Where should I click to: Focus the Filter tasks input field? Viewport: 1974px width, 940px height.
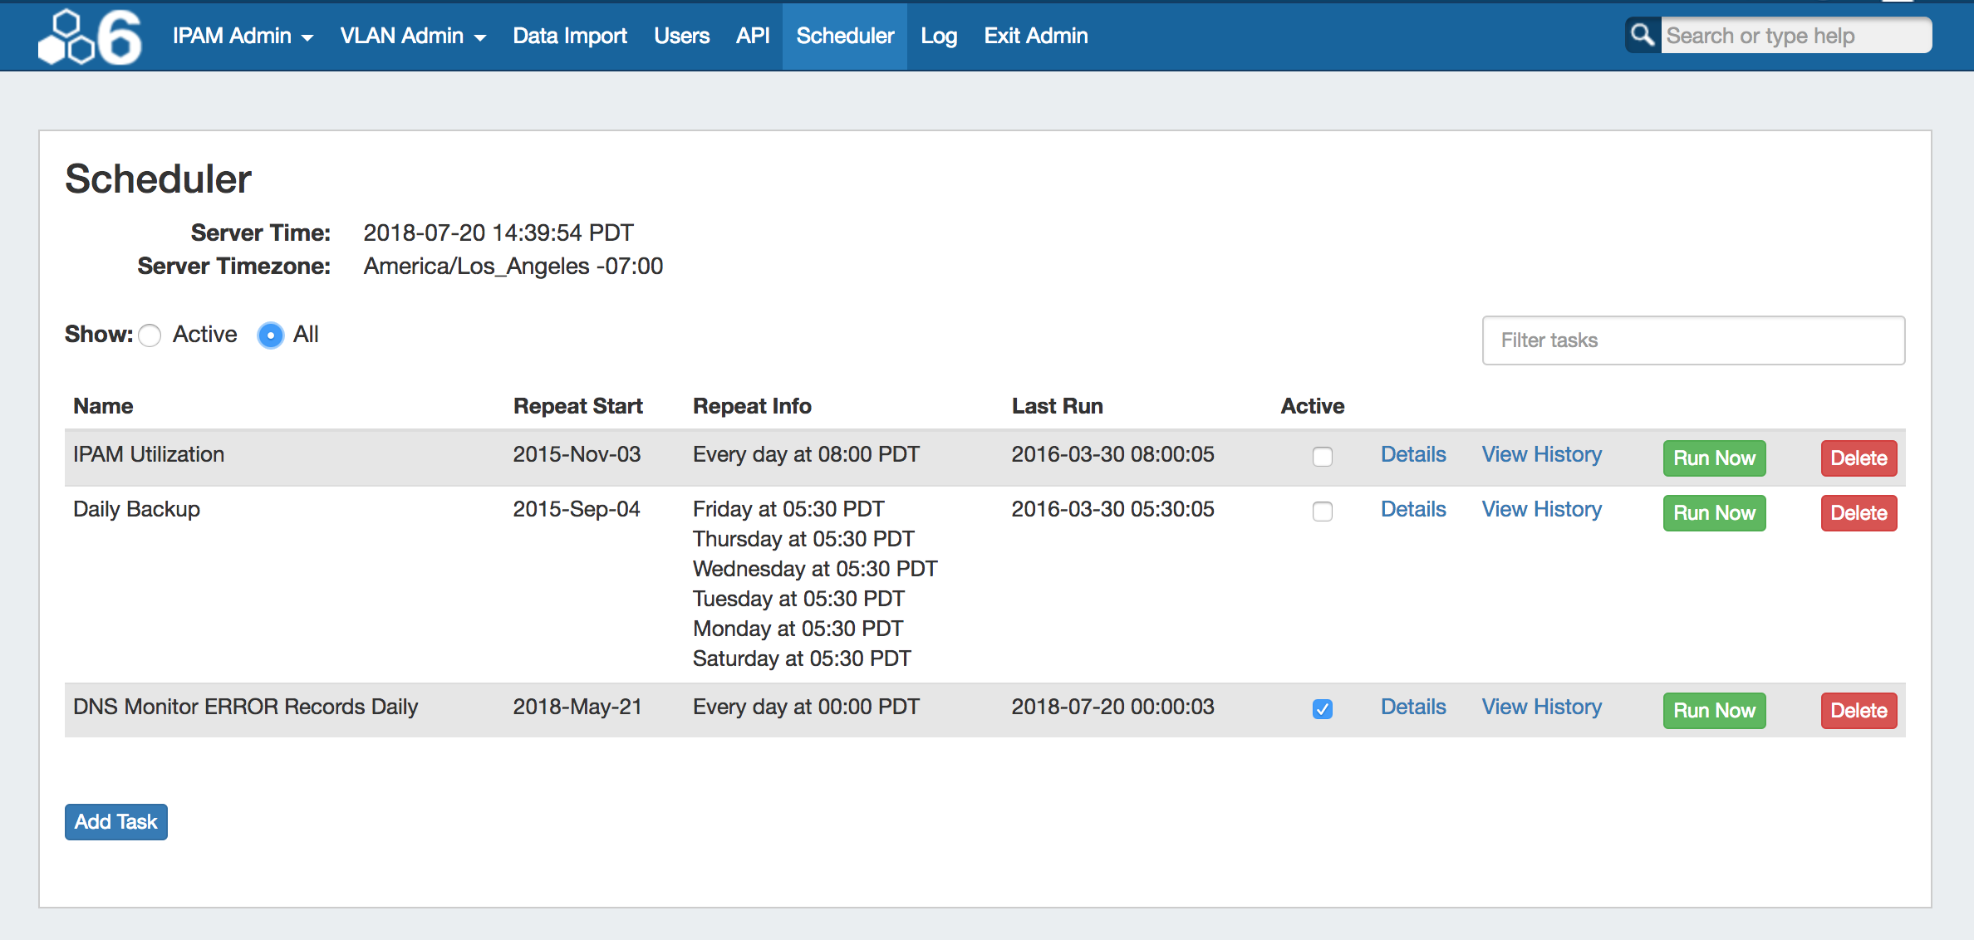(x=1692, y=340)
